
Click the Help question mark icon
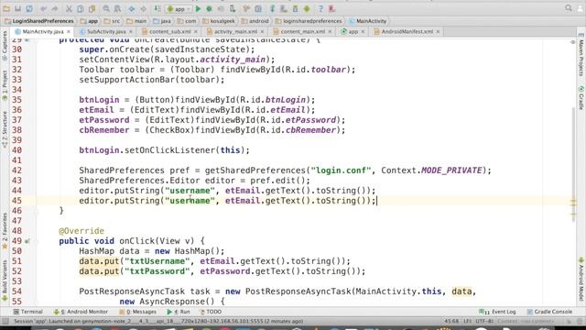(320, 8)
